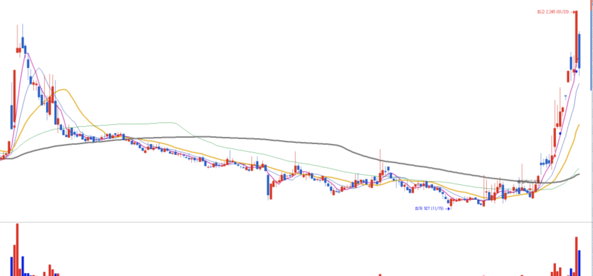
Task: Click the tallest red volume bar at far right
Action: (x=576, y=256)
